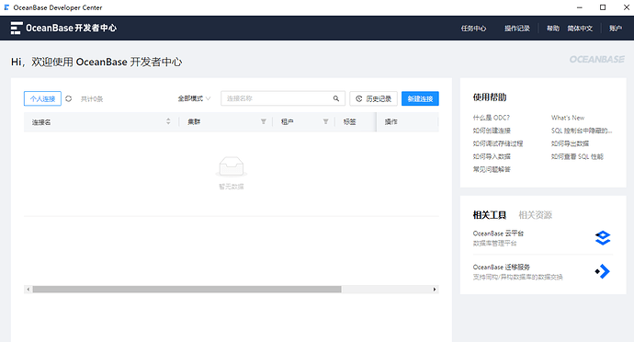
Task: Click the 历史记录 button
Action: point(373,98)
